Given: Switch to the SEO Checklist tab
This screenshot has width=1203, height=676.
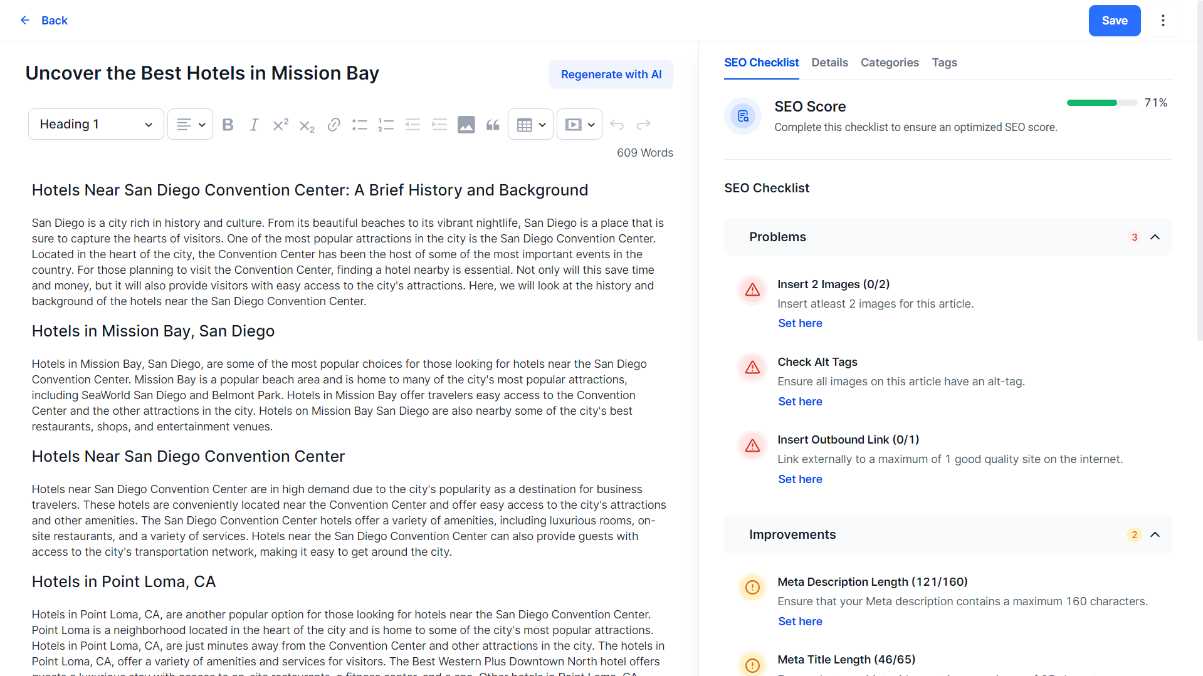Looking at the screenshot, I should pos(761,63).
